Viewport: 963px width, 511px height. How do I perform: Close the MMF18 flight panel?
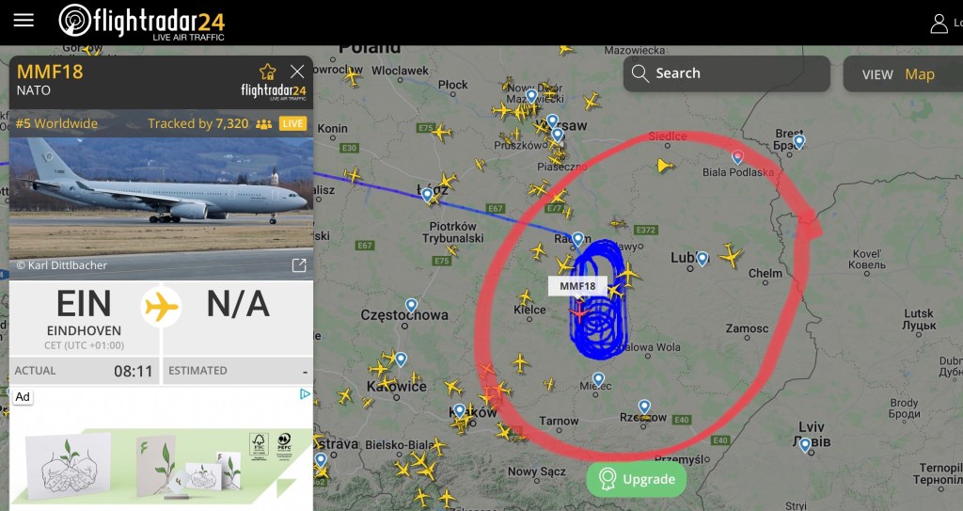coord(297,72)
